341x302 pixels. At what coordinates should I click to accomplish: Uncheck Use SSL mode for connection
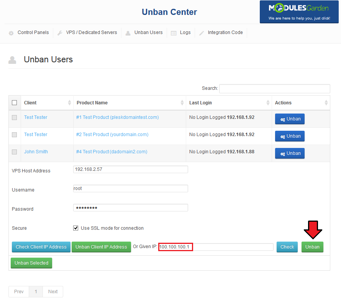pos(76,228)
